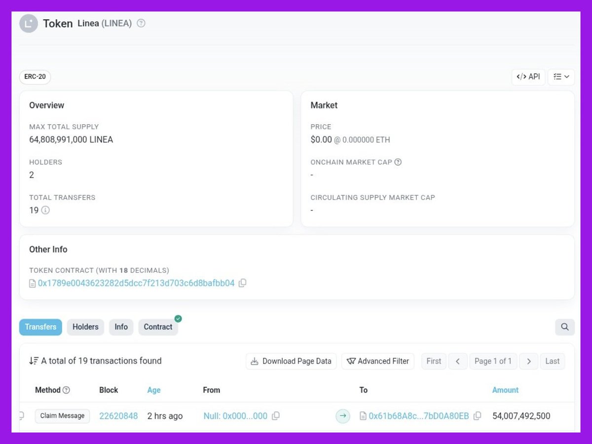This screenshot has width=592, height=444.
Task: Copy the Null: 0x000...000 from address
Action: click(276, 416)
